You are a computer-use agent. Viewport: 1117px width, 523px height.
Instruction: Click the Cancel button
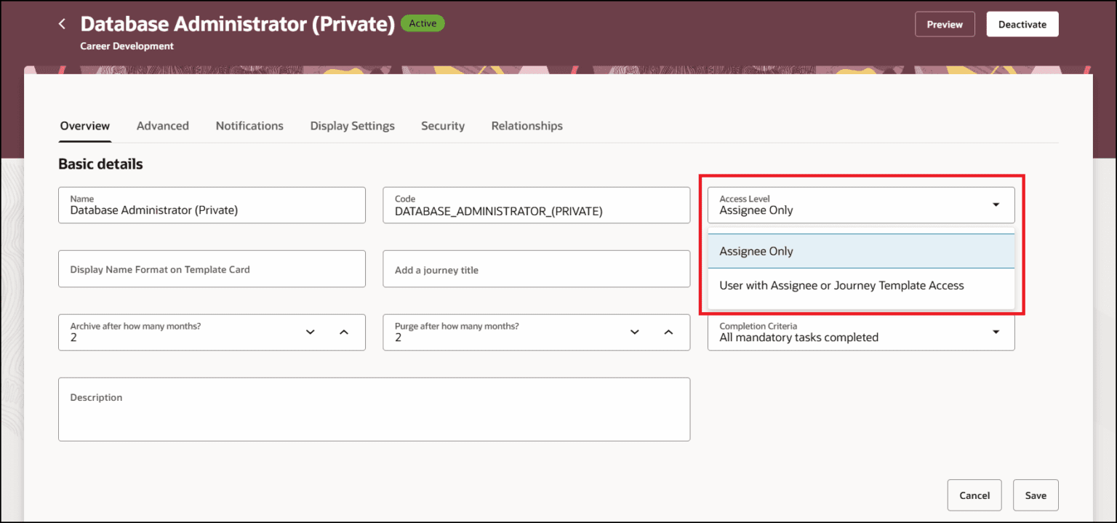click(x=974, y=495)
